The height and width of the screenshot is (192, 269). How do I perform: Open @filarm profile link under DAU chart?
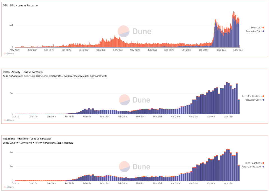(x=10, y=53)
